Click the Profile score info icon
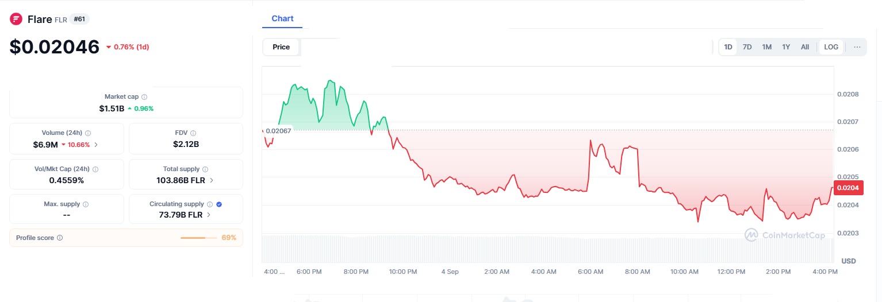This screenshot has height=302, width=882. [60, 238]
